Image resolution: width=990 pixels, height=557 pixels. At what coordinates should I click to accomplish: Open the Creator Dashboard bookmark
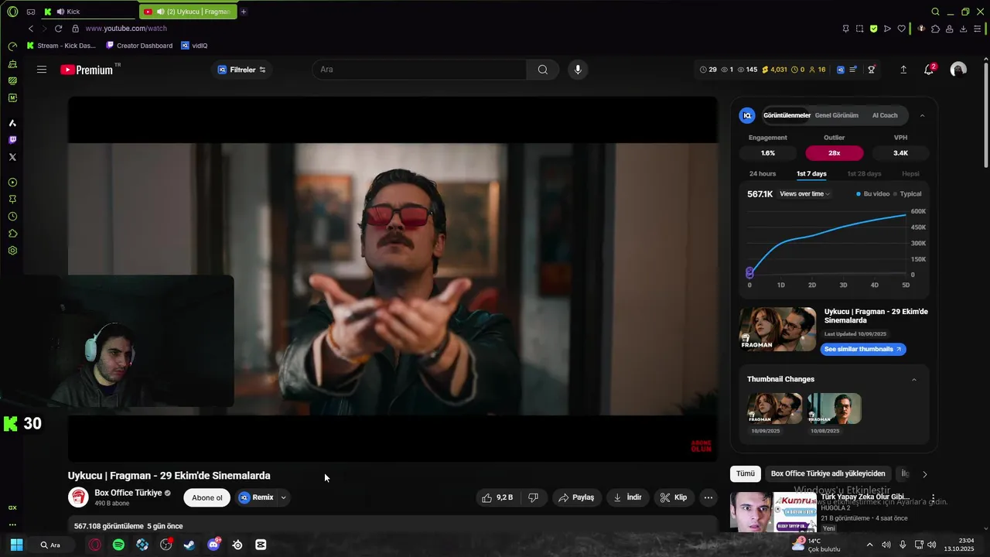(x=139, y=46)
